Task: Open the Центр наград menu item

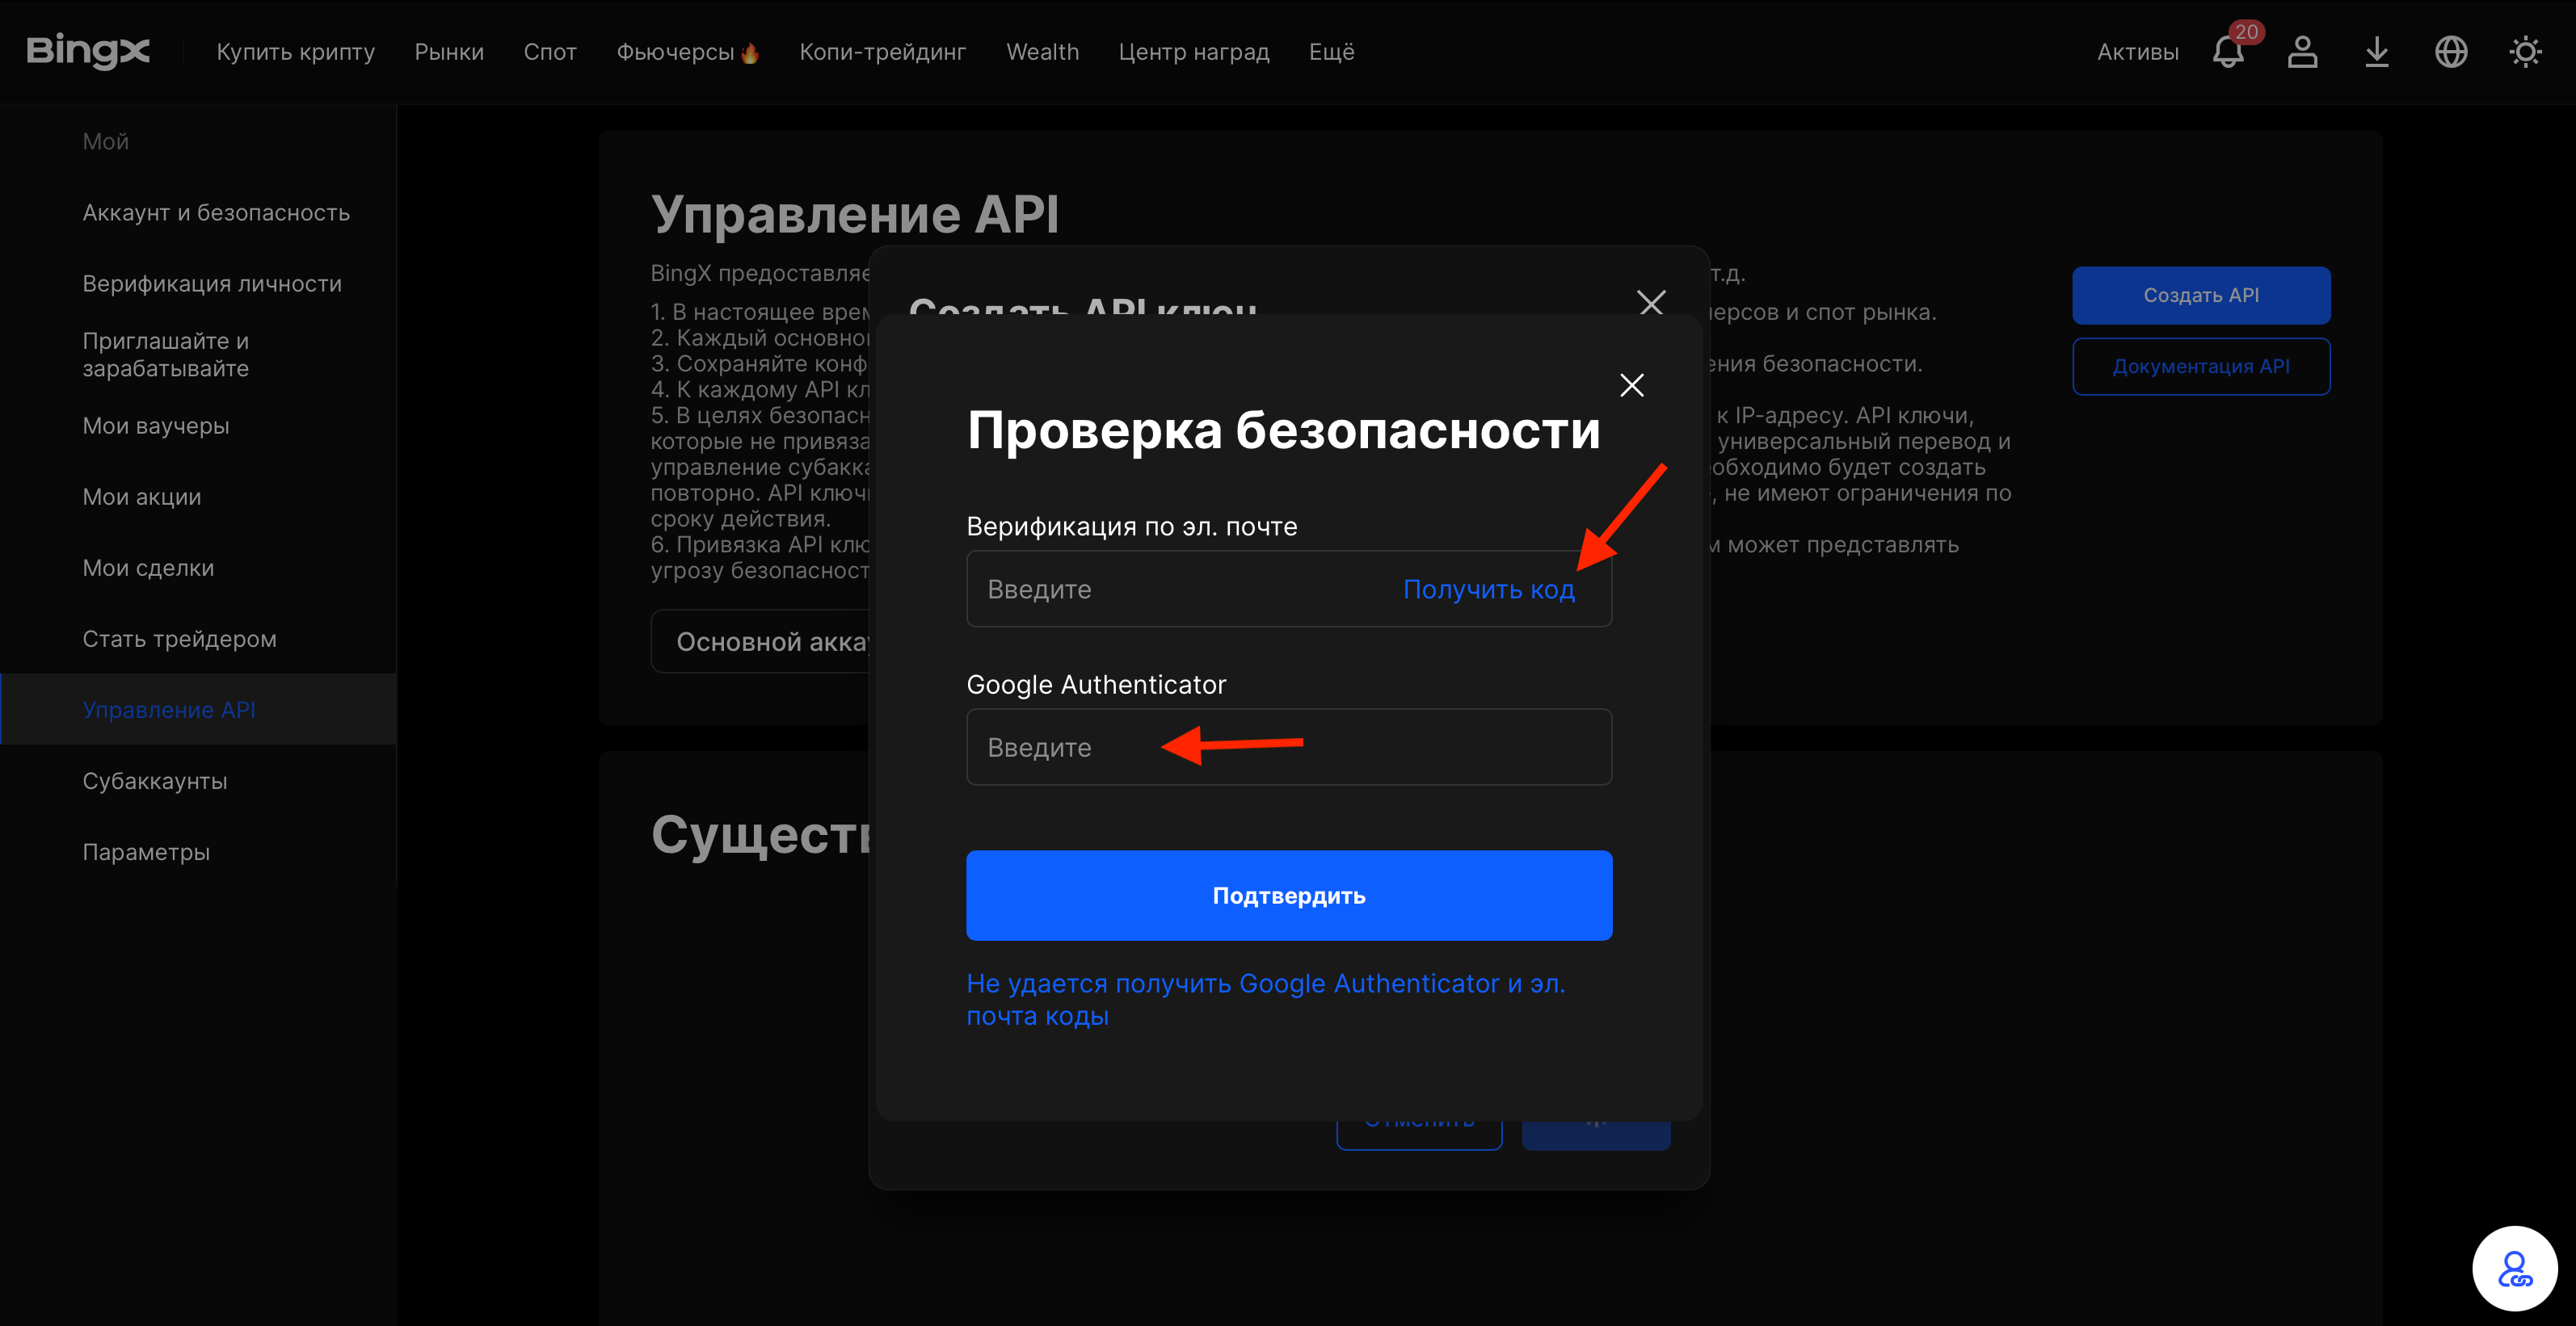Action: point(1194,52)
